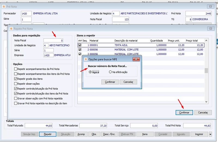The width and height of the screenshot is (218, 142).
Task: Uncheck Repetir controle/situação da Pré Nota
Action: [16, 88]
